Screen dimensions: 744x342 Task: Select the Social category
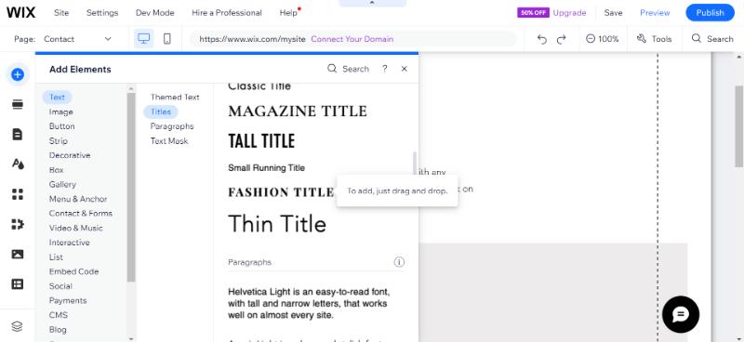point(60,286)
